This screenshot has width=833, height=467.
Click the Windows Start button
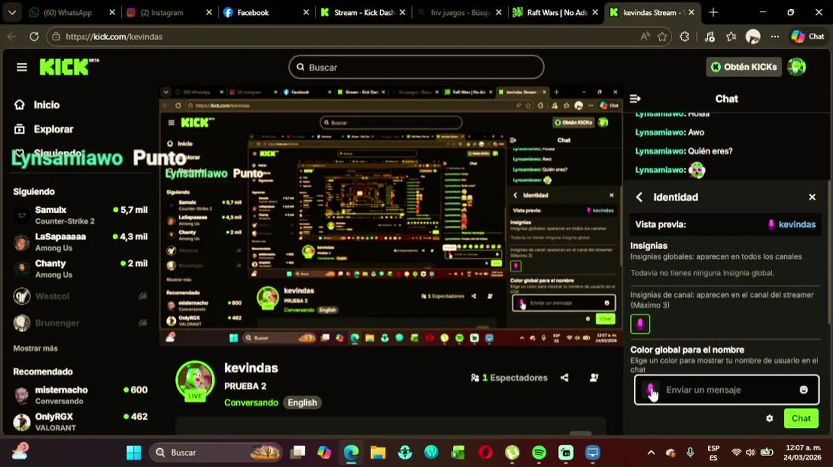pos(134,452)
